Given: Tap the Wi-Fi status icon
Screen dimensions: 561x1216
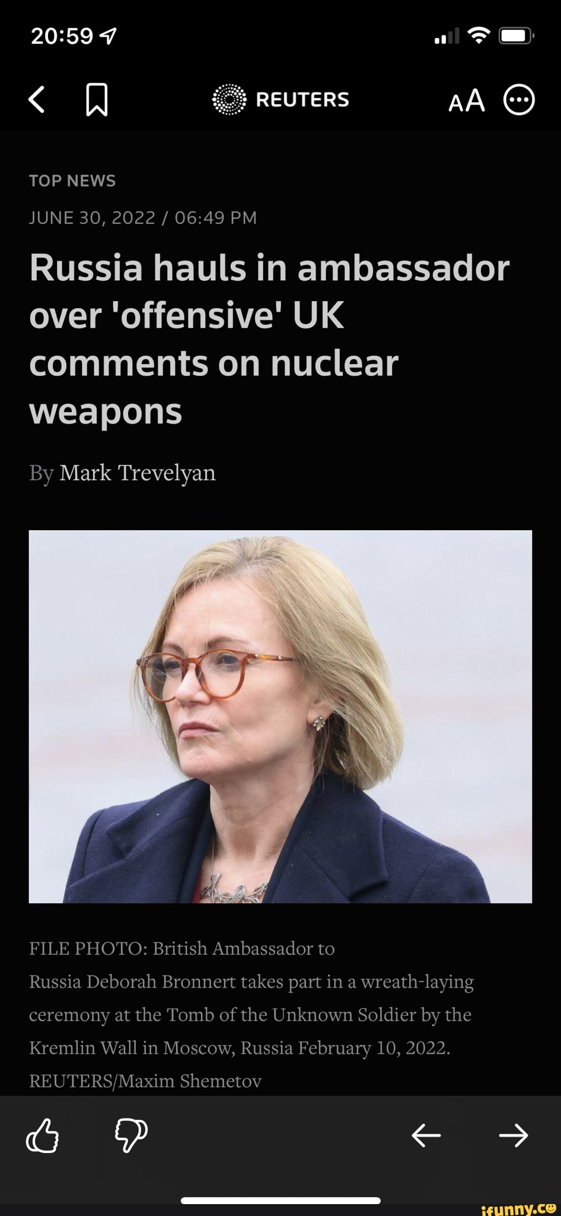Looking at the screenshot, I should (x=479, y=36).
